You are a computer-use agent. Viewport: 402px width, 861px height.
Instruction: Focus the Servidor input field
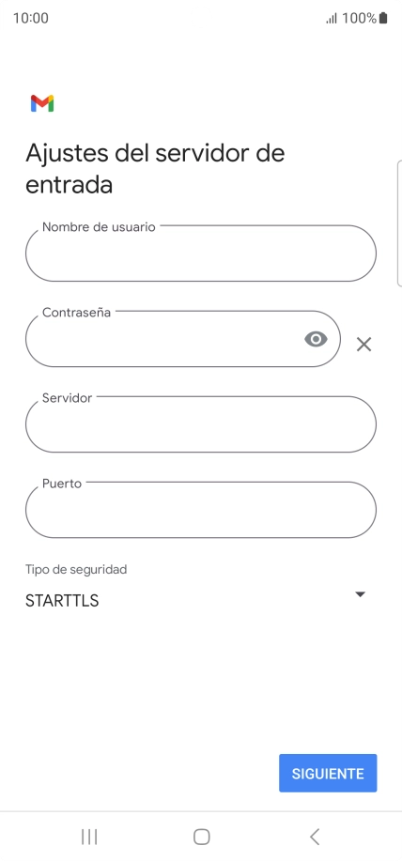coord(201,424)
